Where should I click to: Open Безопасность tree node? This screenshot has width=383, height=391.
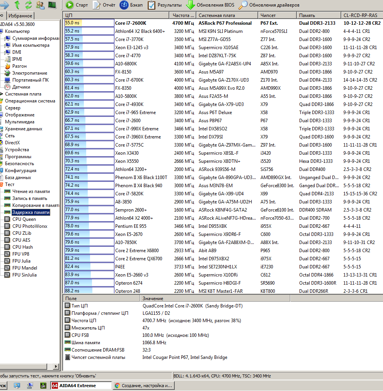click(x=17, y=164)
